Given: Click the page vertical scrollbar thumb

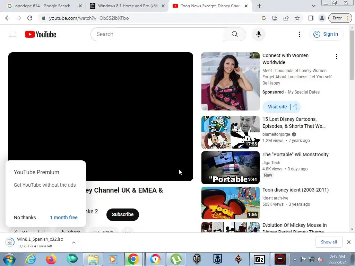Looking at the screenshot, I should coord(352,55).
